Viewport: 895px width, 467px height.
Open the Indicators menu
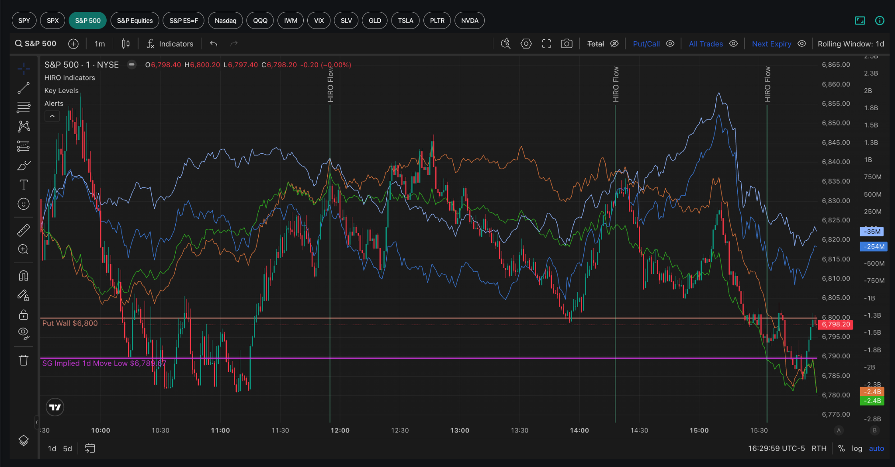pos(170,44)
